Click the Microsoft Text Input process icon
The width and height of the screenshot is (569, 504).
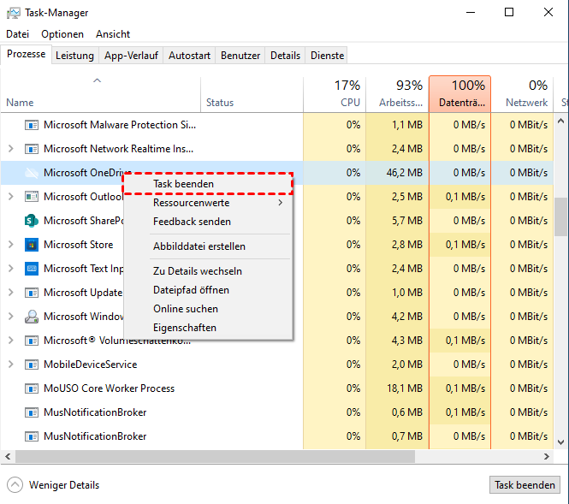click(x=32, y=269)
